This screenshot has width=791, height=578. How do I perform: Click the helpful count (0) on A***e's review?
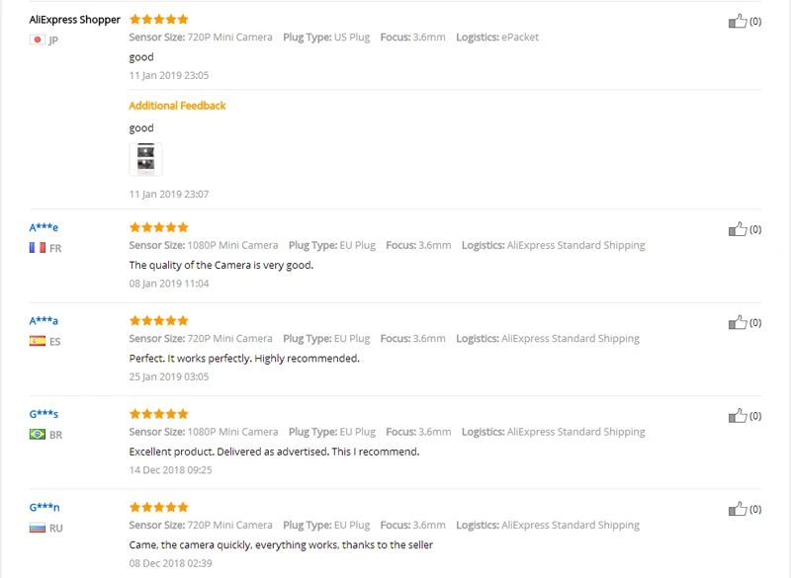pos(755,229)
